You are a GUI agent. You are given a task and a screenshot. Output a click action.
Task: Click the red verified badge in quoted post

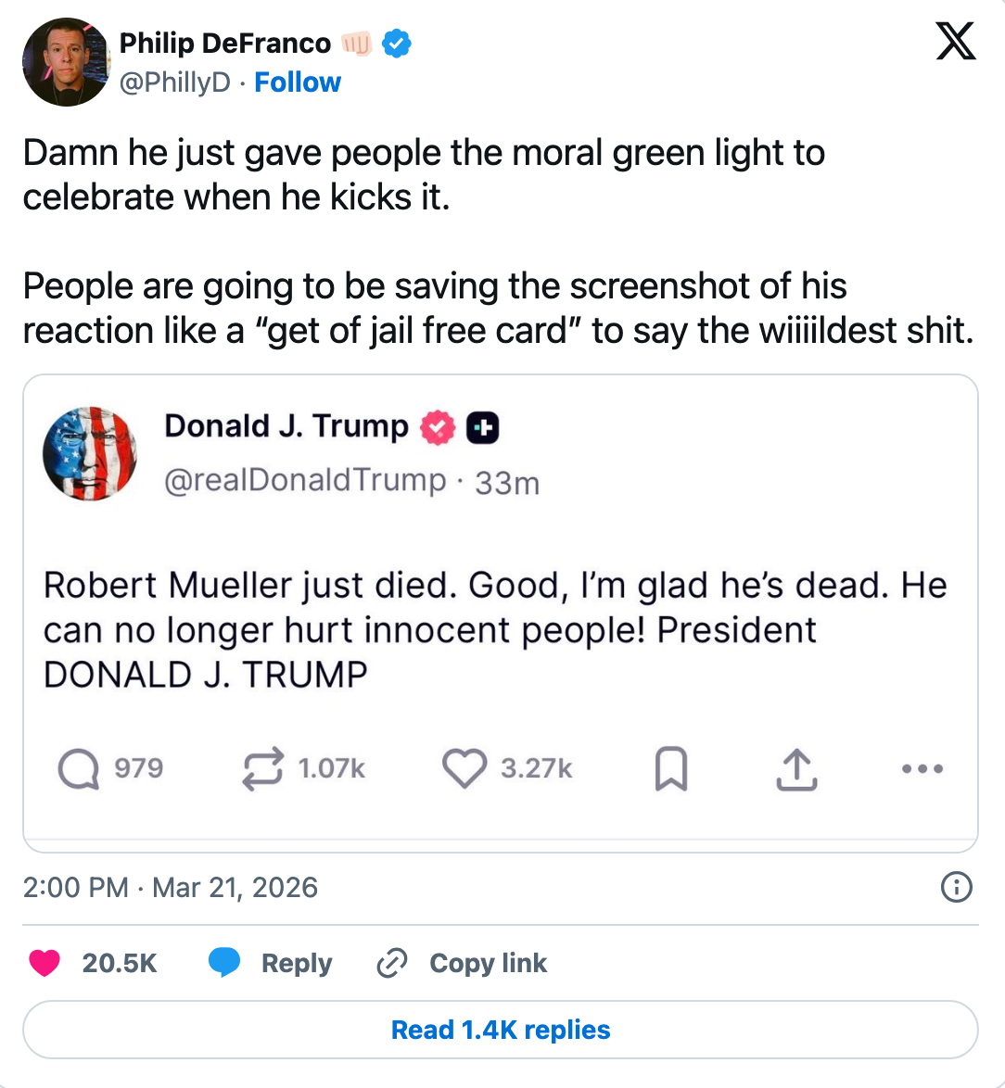pos(439,427)
